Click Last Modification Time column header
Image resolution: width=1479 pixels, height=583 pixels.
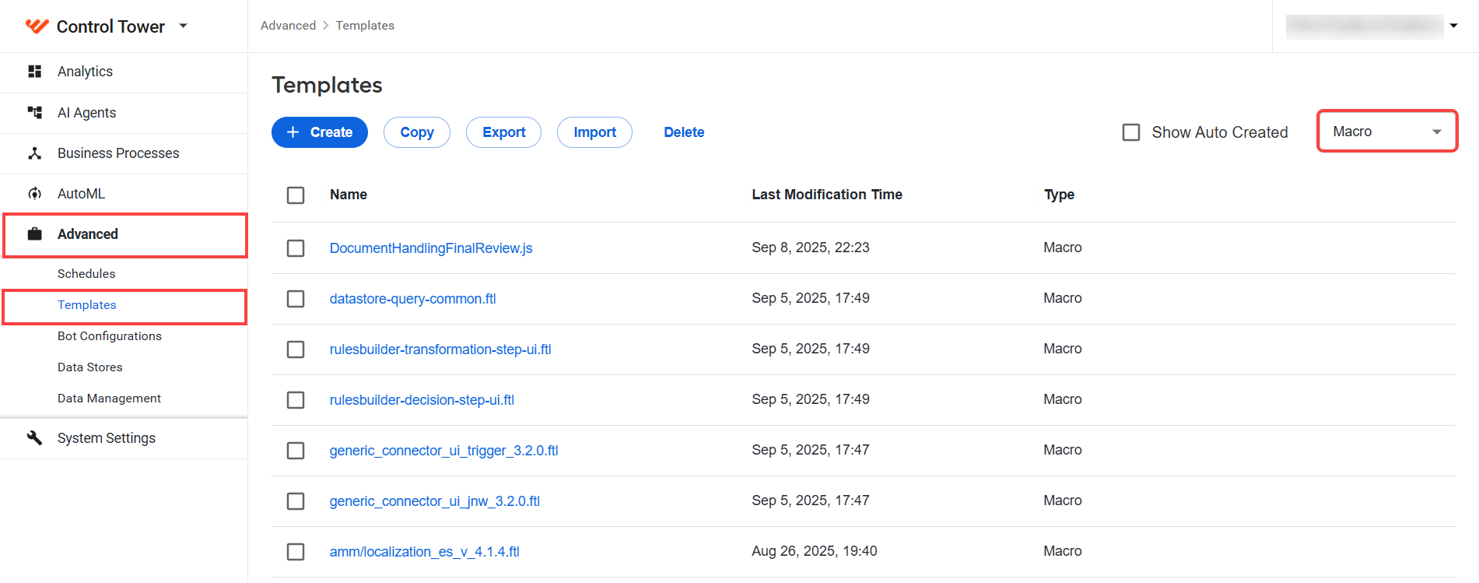pyautogui.click(x=827, y=195)
